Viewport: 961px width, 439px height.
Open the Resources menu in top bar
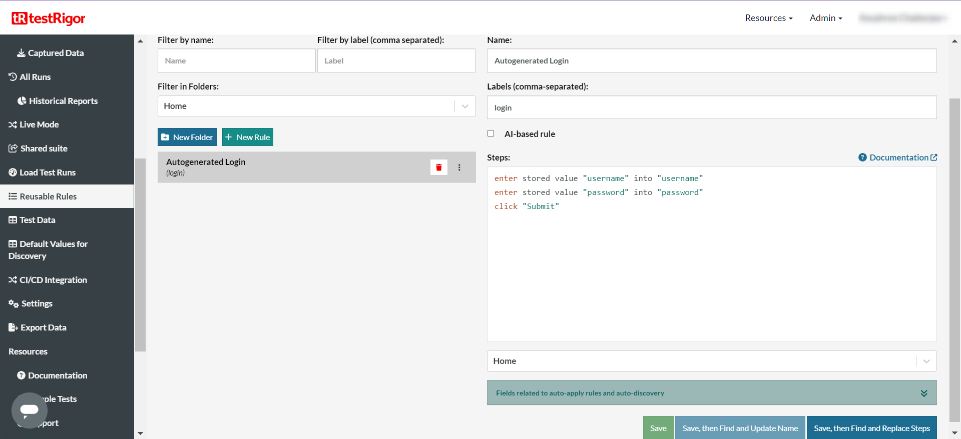(768, 18)
